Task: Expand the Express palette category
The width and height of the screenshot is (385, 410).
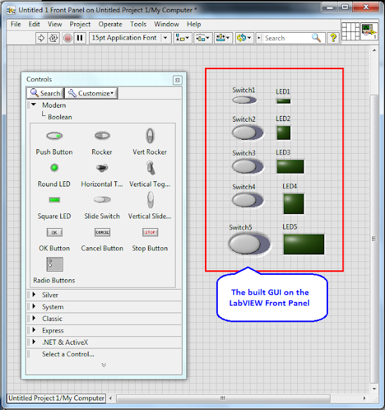Action: [x=34, y=330]
